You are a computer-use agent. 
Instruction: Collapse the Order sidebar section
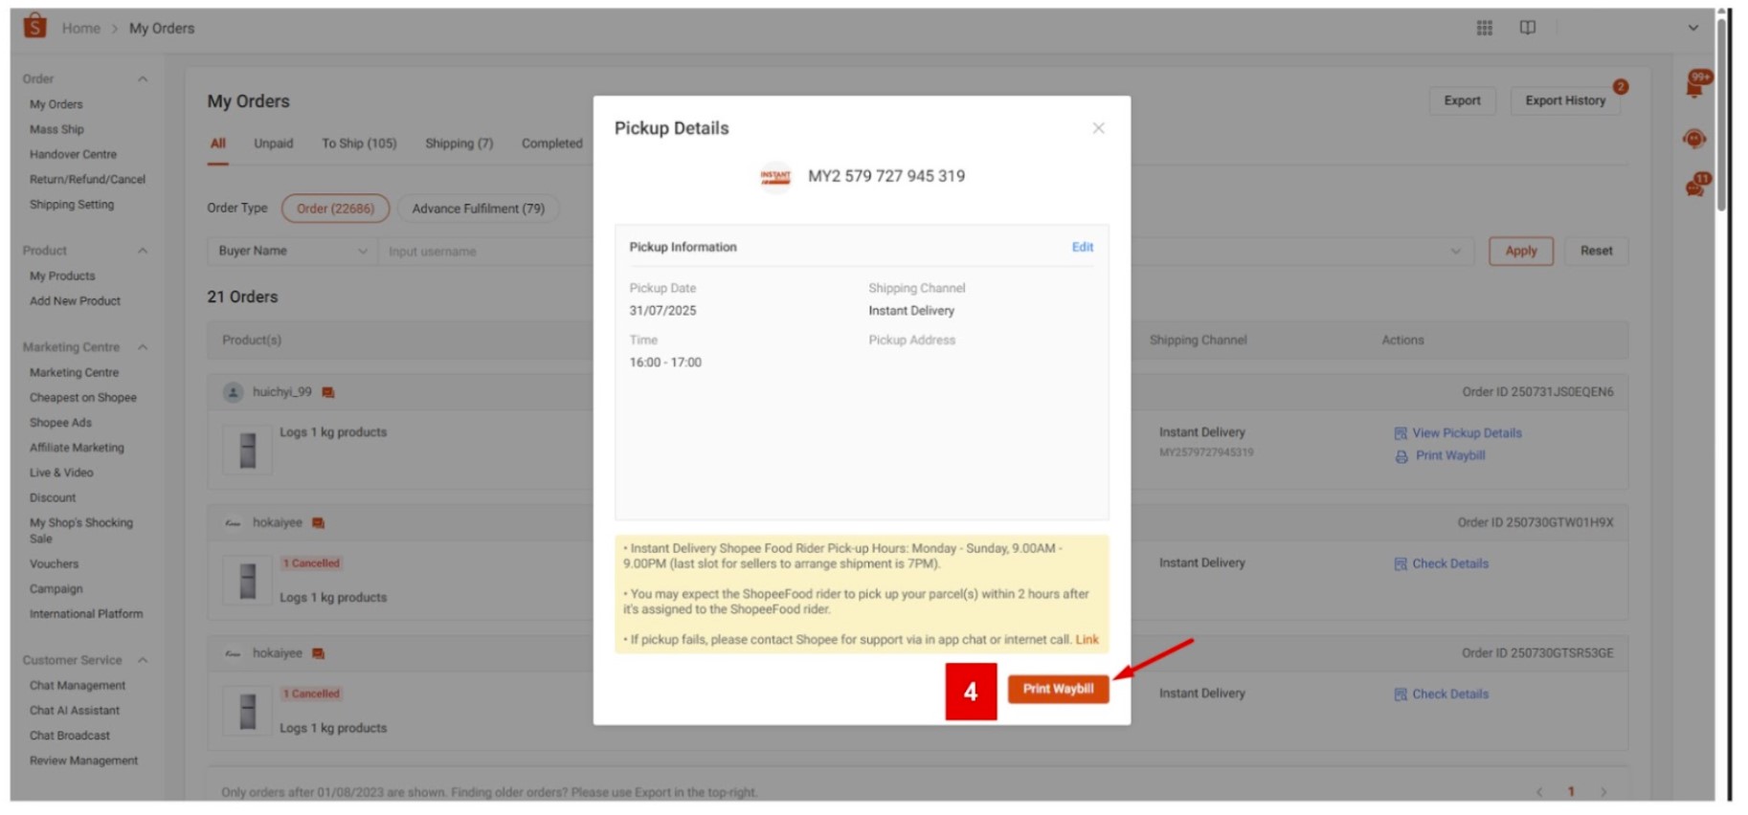[143, 79]
